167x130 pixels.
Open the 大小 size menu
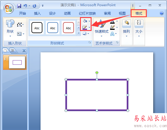click(139, 28)
